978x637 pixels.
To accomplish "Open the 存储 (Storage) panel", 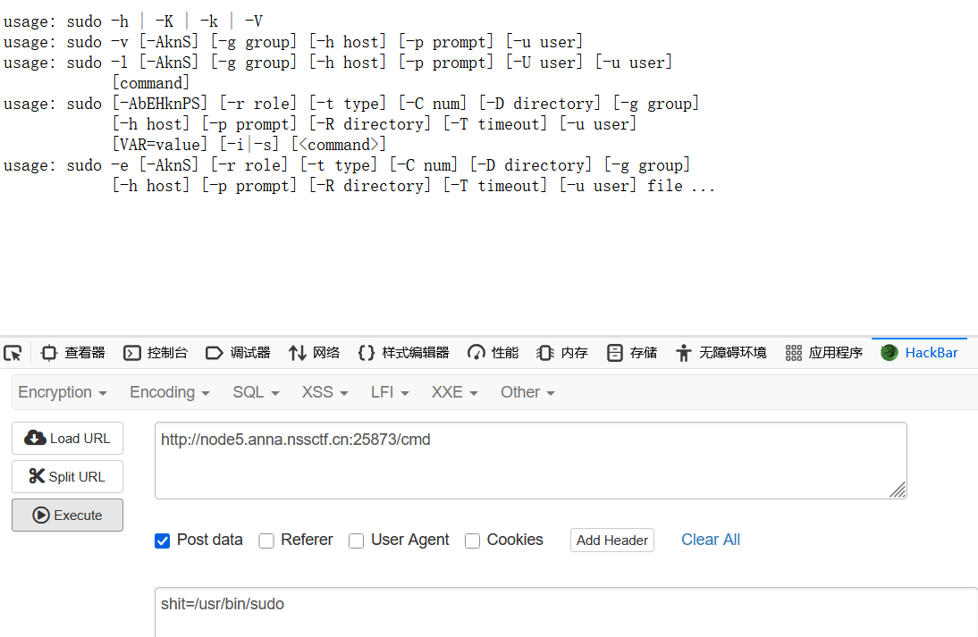I will pyautogui.click(x=631, y=352).
